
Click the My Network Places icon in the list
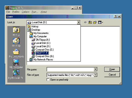point(31,60)
